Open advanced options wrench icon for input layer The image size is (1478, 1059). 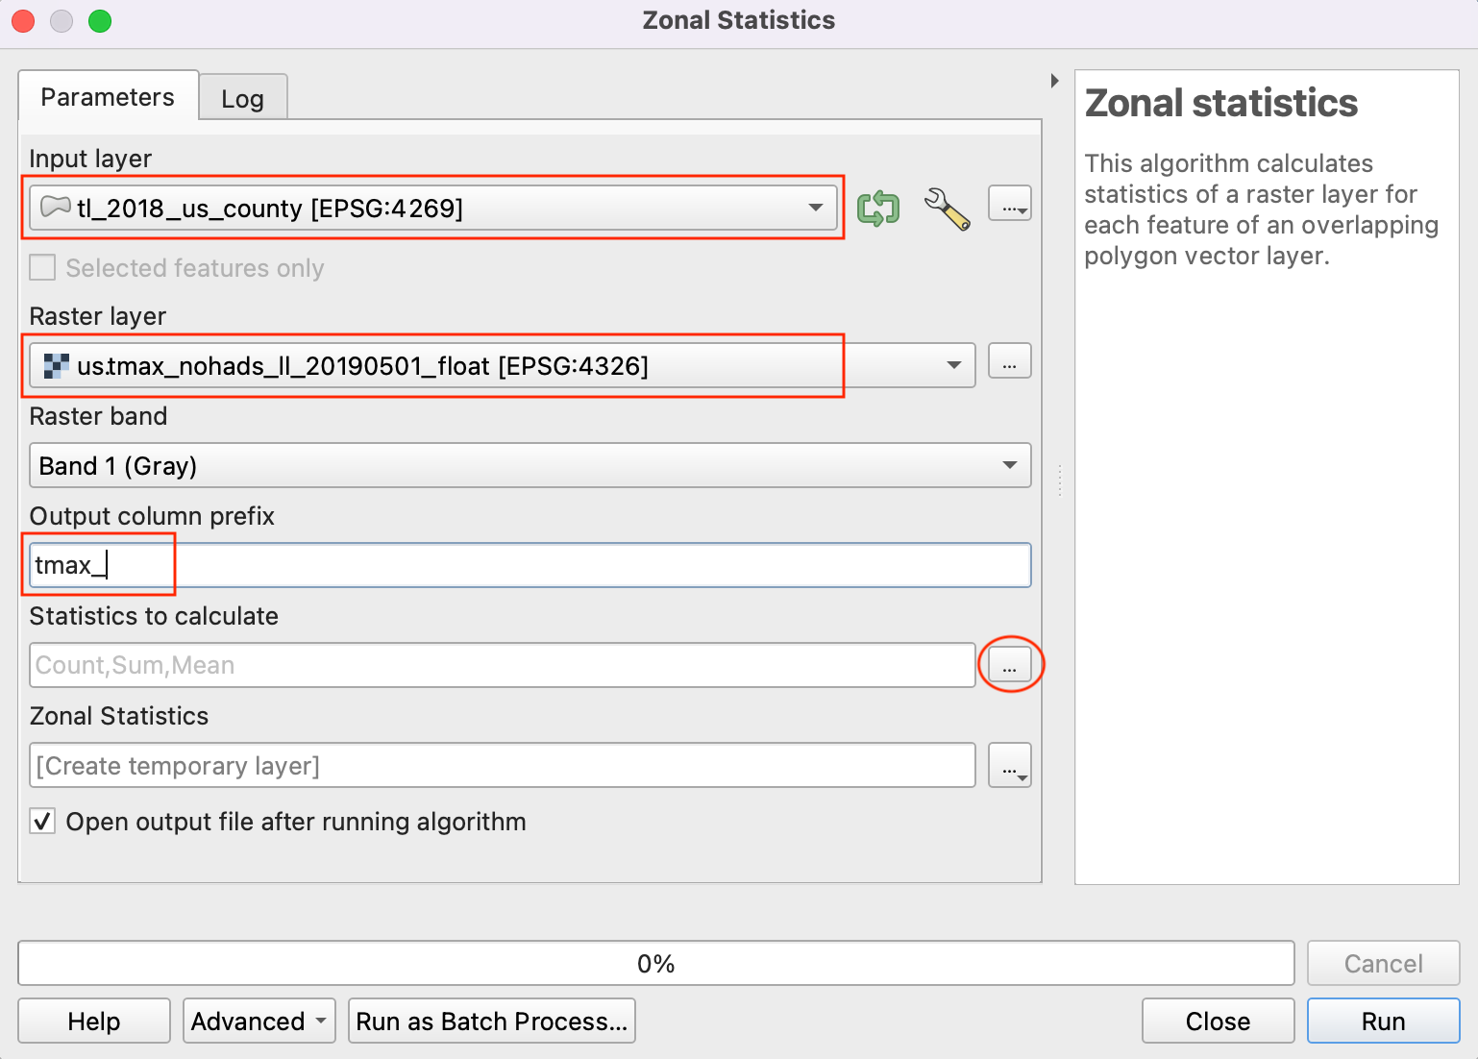[x=947, y=208]
